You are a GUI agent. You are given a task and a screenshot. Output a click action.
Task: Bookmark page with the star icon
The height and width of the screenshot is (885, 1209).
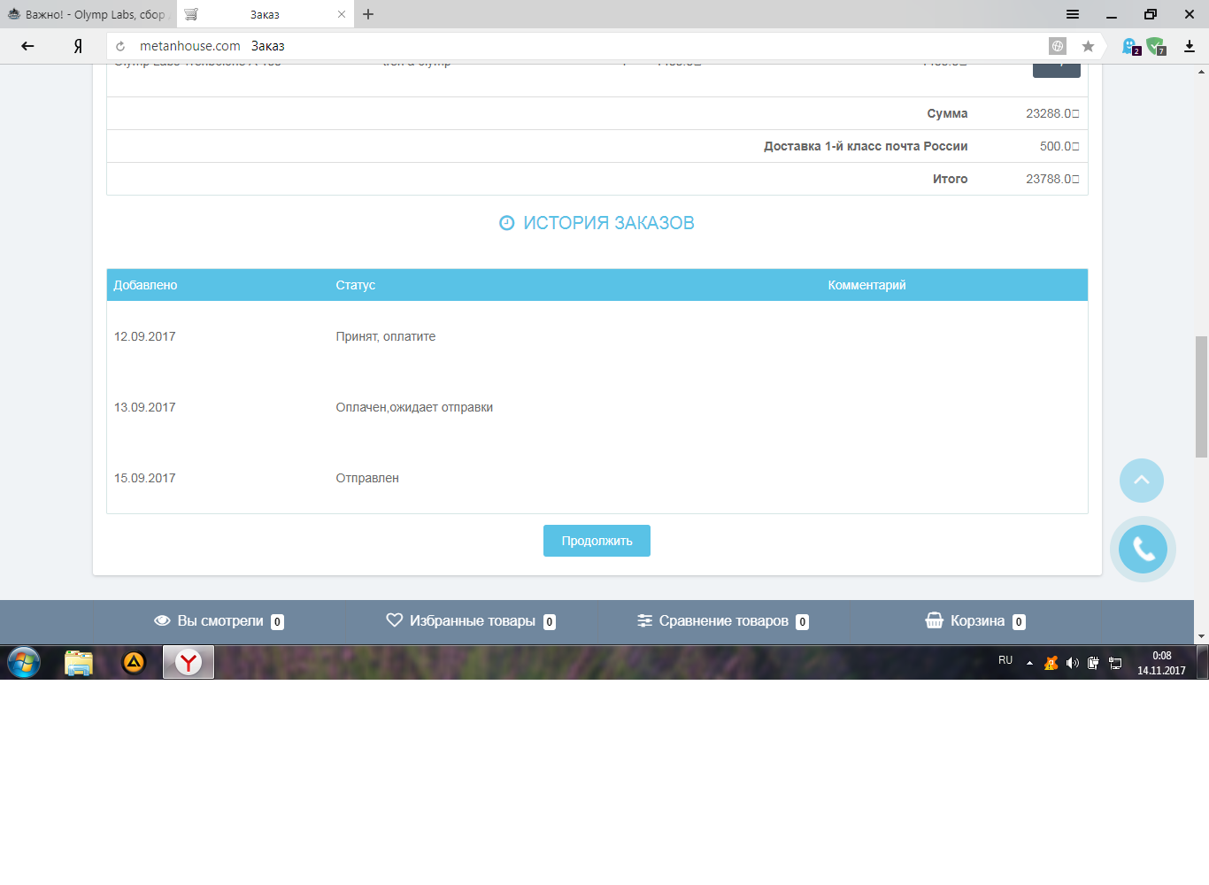click(1088, 46)
